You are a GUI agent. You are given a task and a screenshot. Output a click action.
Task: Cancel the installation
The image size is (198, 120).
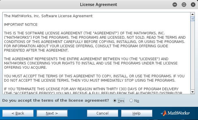click(102, 113)
